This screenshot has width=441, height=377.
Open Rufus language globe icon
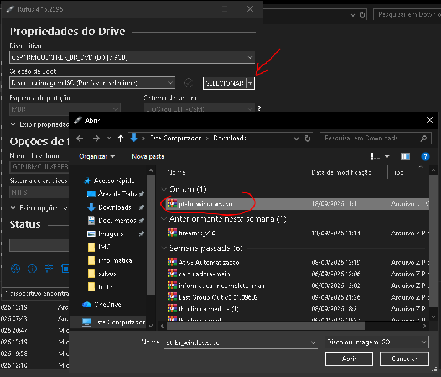(15, 269)
